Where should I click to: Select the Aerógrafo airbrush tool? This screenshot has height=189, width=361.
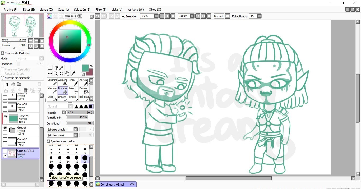pyautogui.click(x=63, y=82)
